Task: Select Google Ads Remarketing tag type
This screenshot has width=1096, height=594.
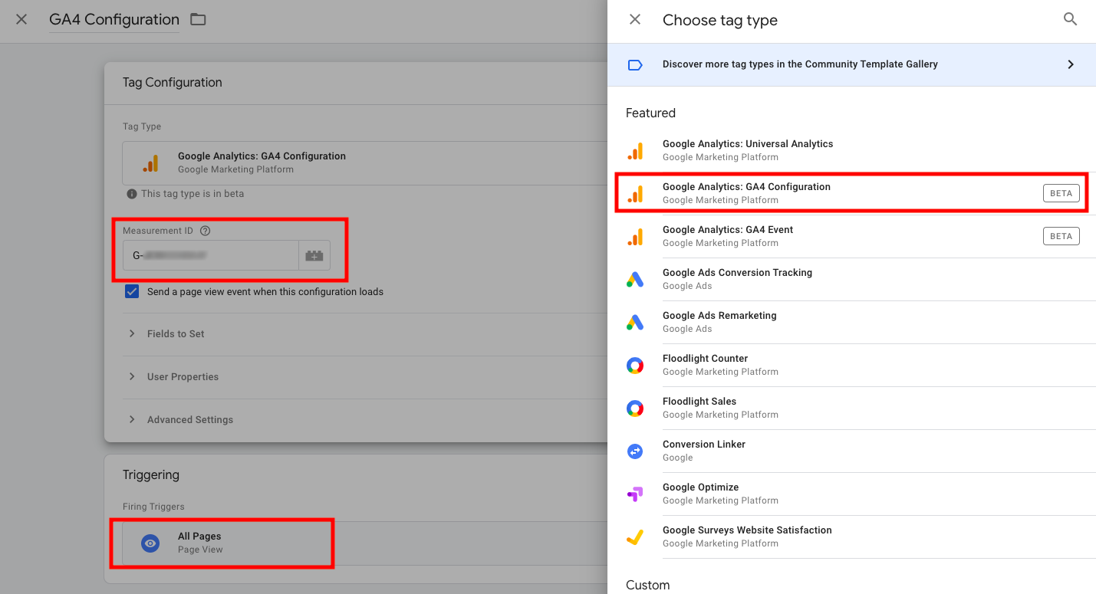Action: 861,322
